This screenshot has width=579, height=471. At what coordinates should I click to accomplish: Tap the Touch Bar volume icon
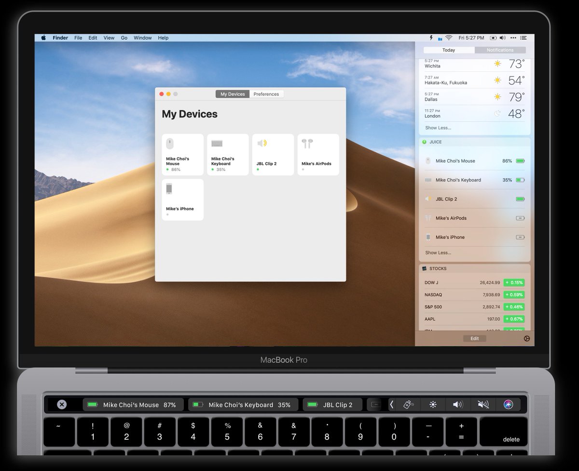click(458, 405)
